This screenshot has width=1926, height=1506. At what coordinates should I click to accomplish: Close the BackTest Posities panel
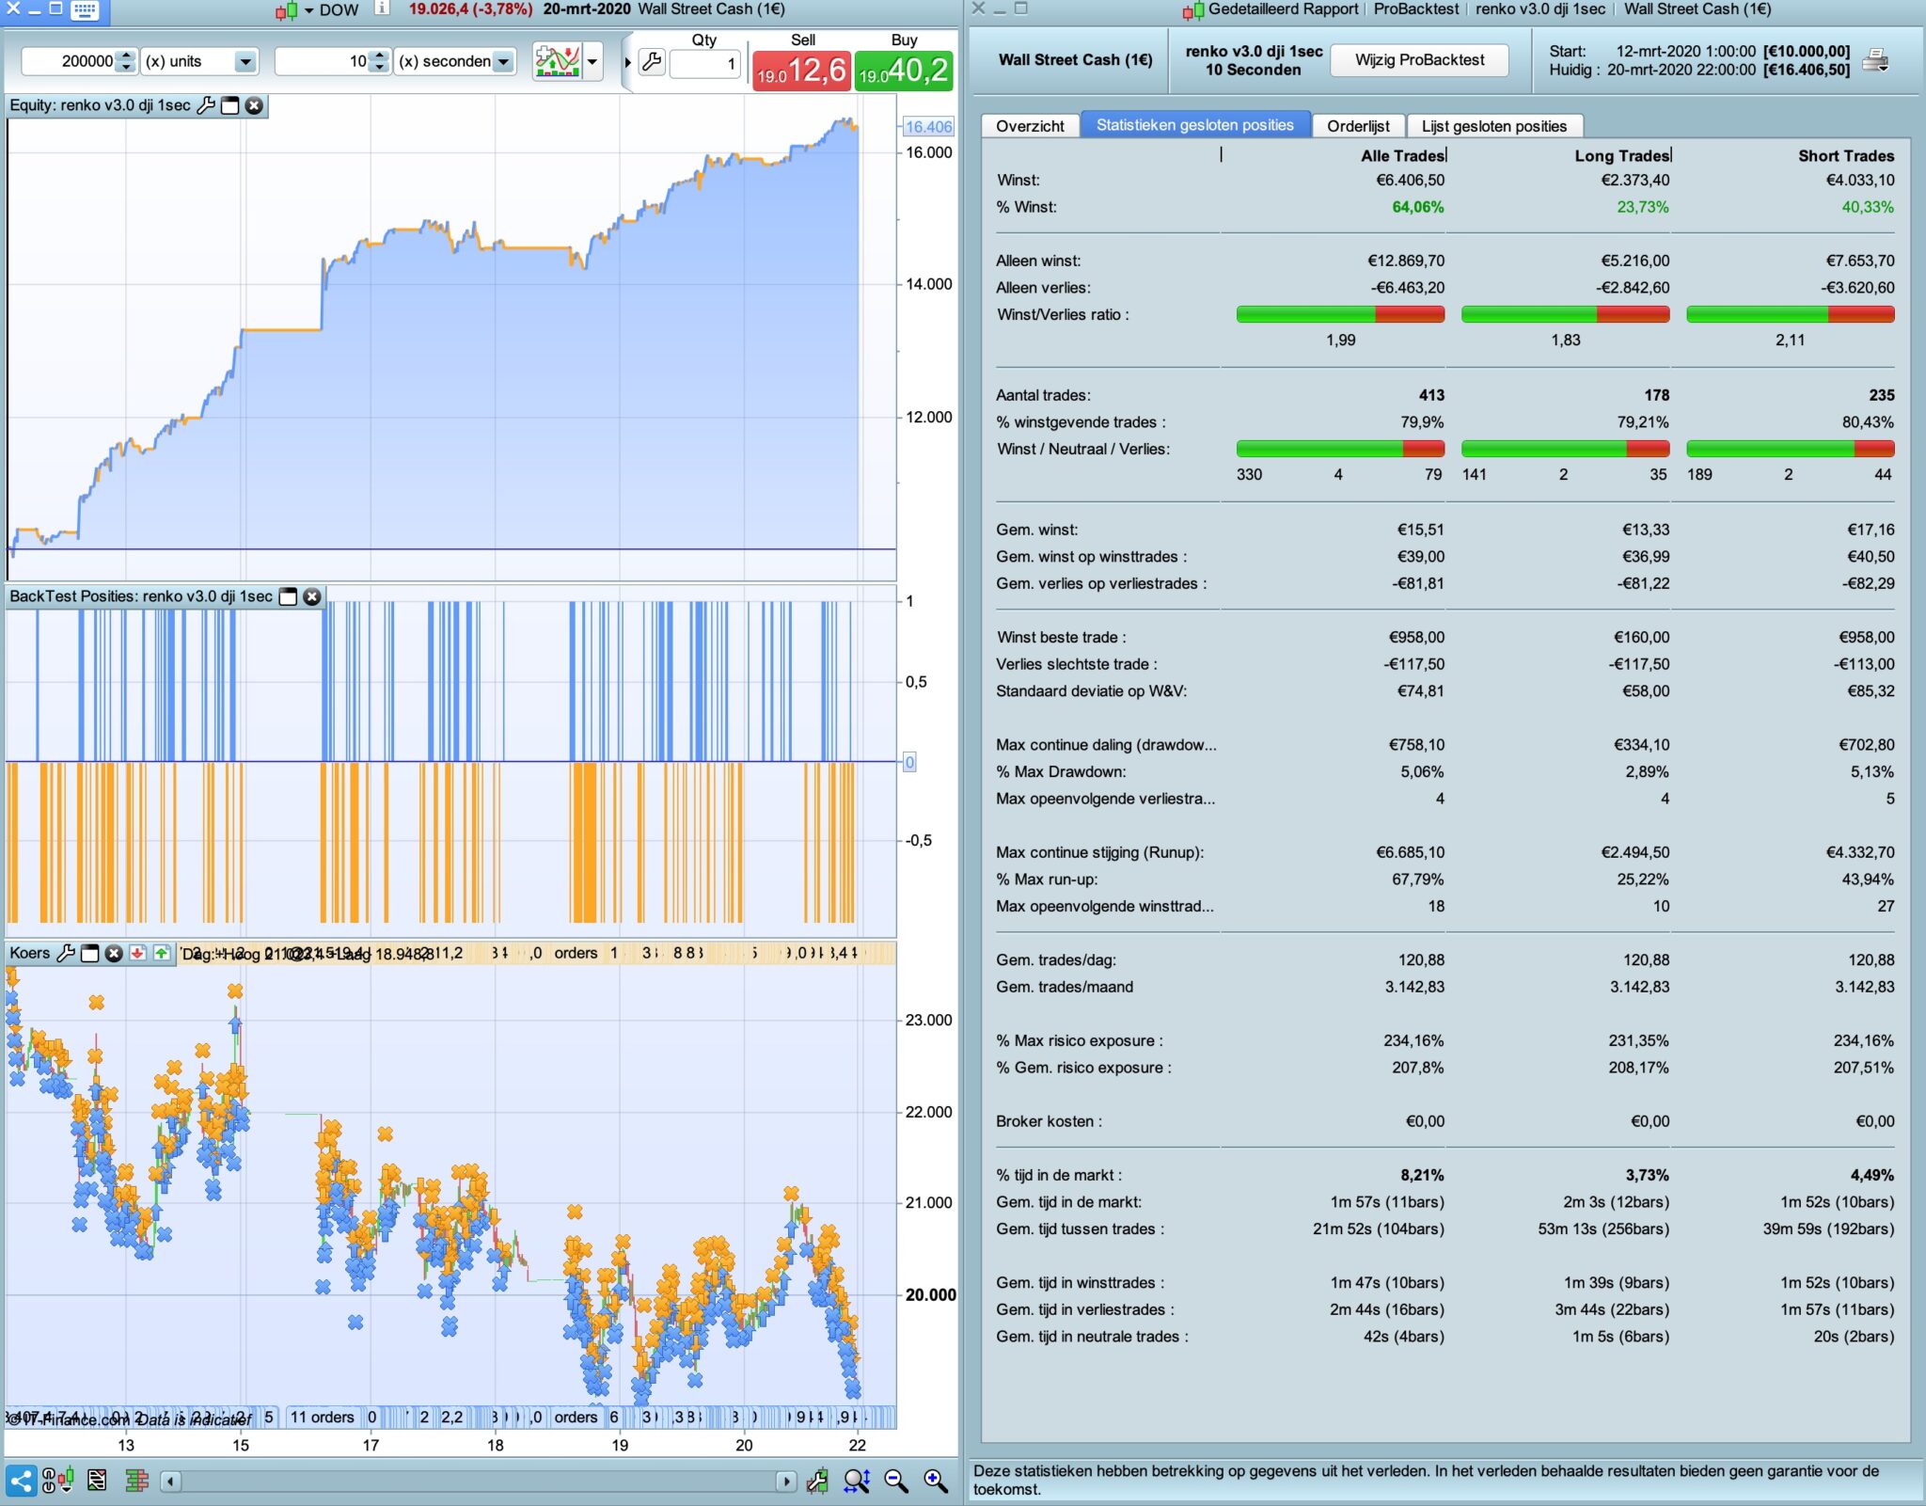[312, 596]
